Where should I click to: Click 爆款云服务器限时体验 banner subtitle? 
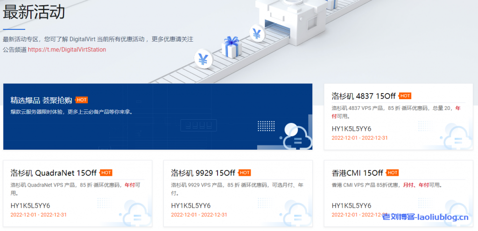pos(71,112)
